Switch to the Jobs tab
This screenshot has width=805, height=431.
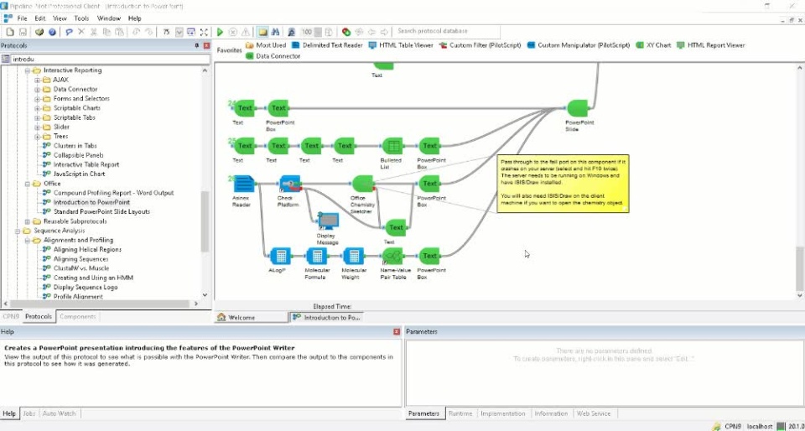pos(29,413)
